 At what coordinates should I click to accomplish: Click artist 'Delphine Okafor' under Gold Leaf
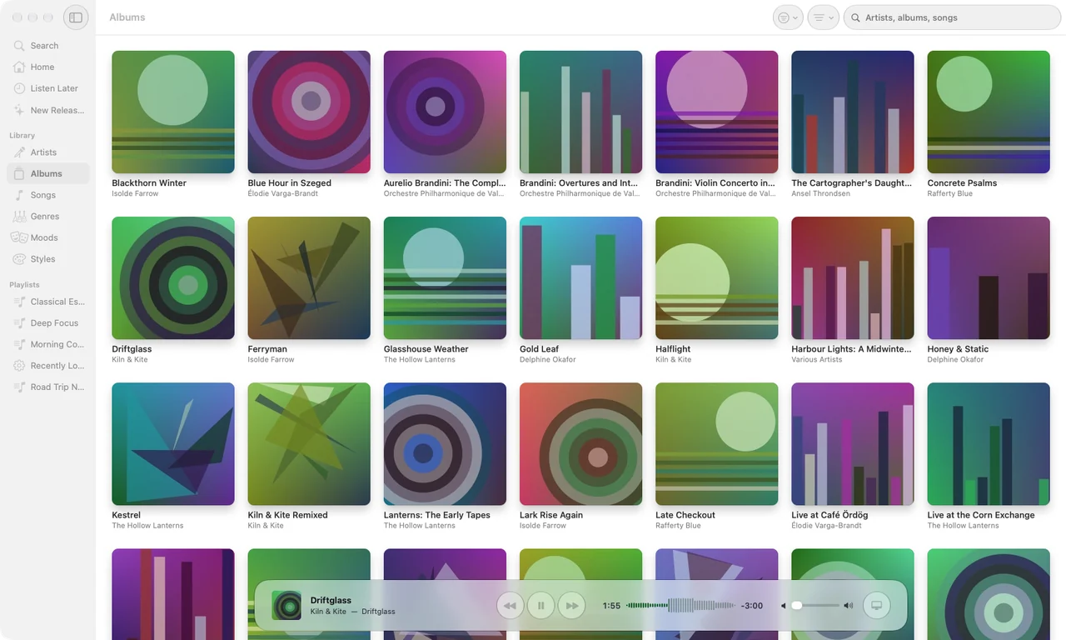tap(547, 360)
